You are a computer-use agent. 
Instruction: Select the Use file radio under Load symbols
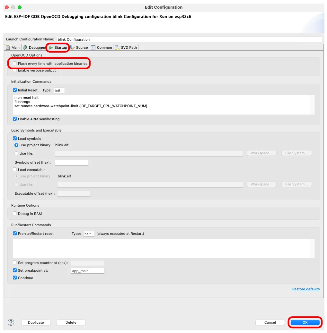click(17, 153)
